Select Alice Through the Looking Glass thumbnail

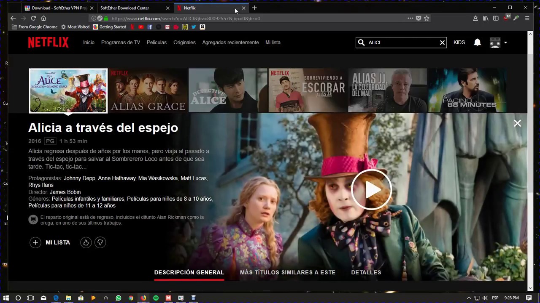[x=68, y=91]
